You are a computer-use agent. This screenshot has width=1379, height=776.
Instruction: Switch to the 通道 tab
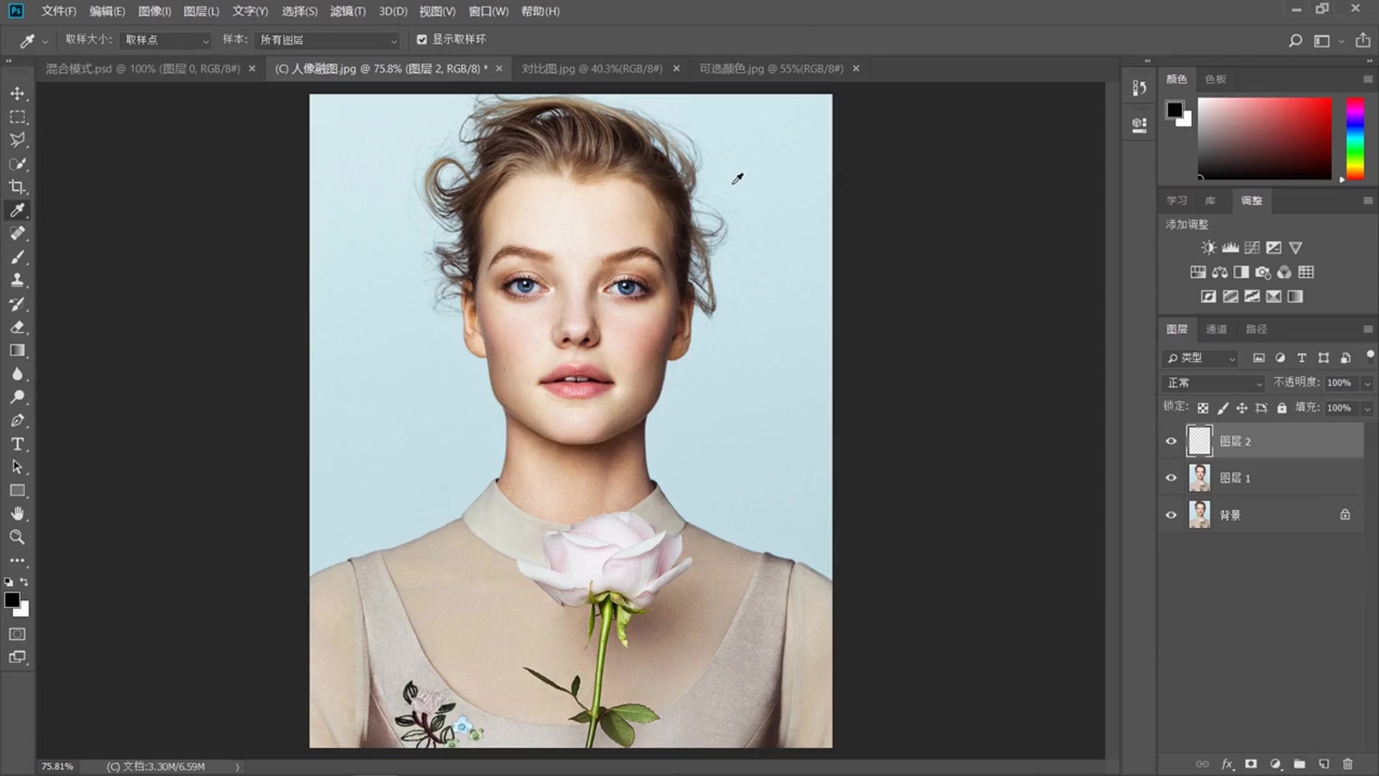click(1216, 329)
